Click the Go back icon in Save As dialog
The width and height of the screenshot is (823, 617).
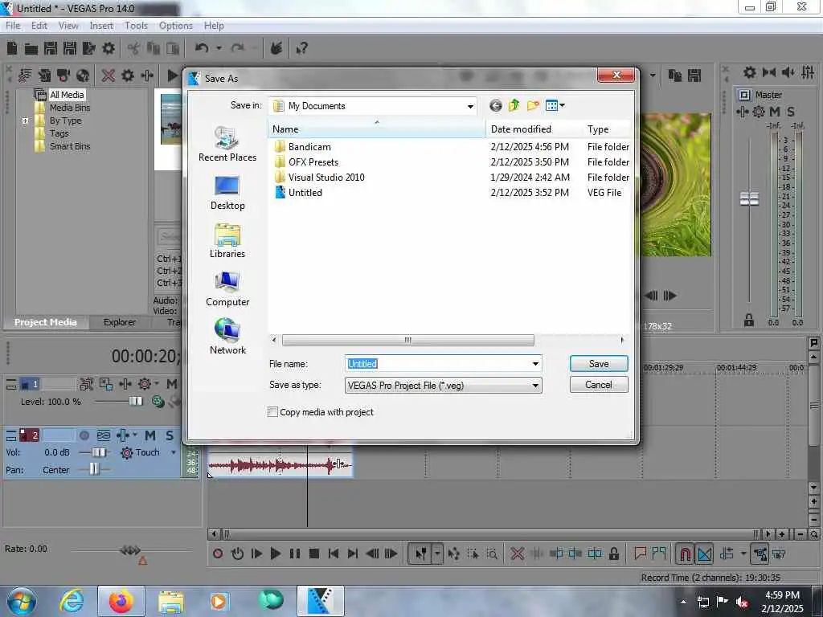[x=495, y=106]
